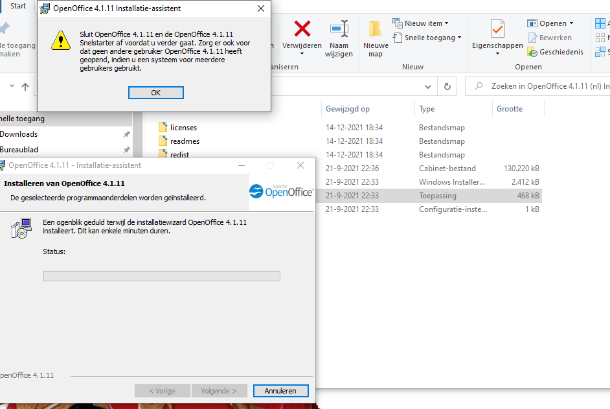Screen dimensions: 610x409
Task: Click the Apache OpenOffice logo
Action: tap(281, 191)
